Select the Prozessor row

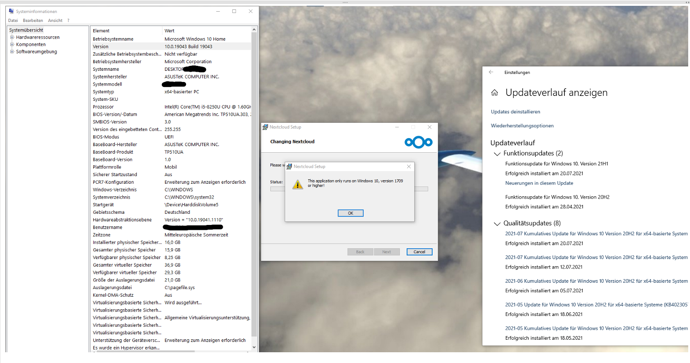[171, 107]
